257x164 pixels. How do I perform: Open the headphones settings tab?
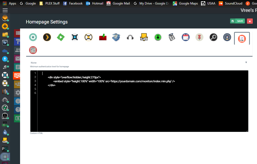coord(130,37)
